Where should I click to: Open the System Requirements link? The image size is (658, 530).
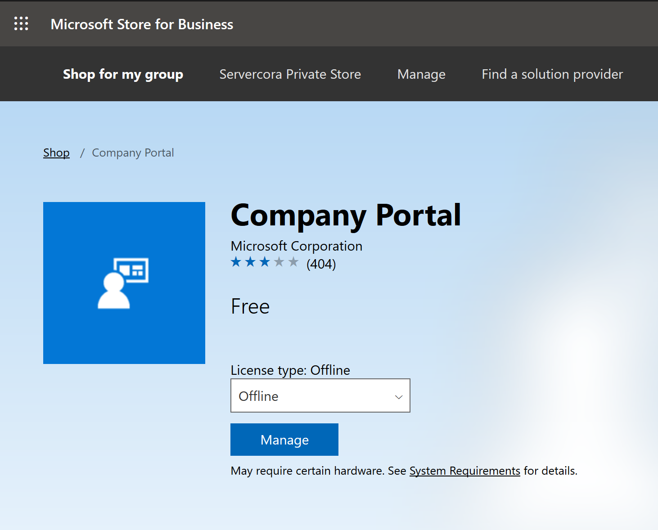point(465,471)
